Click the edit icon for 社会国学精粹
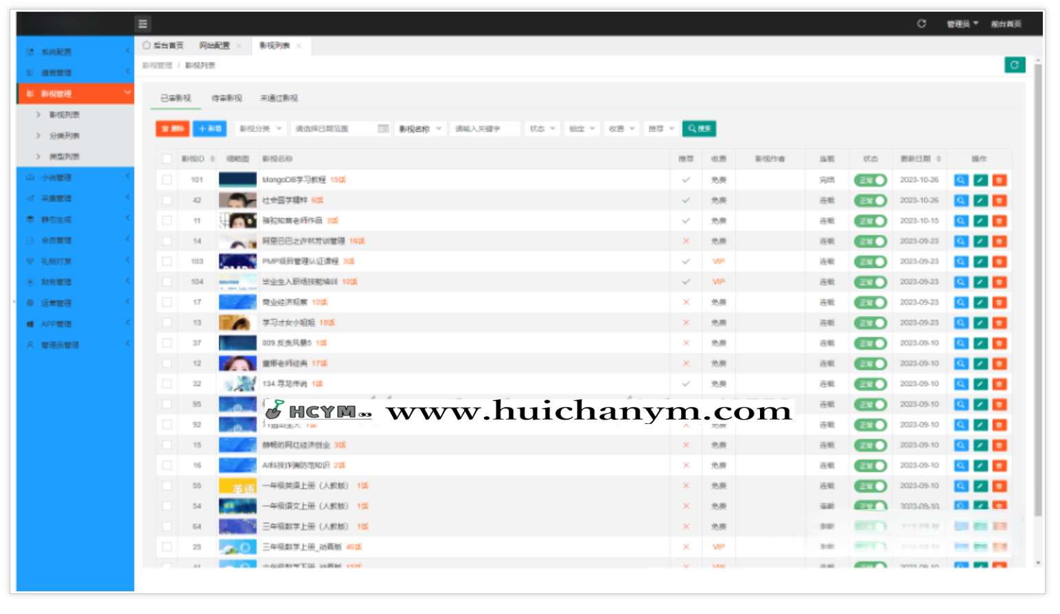Viewport: 1060px width, 614px height. click(x=980, y=200)
